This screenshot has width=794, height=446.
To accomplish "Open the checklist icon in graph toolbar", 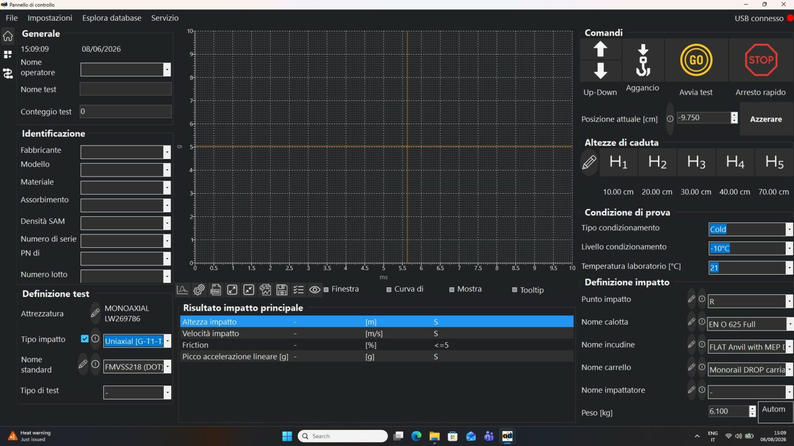I will pos(298,290).
